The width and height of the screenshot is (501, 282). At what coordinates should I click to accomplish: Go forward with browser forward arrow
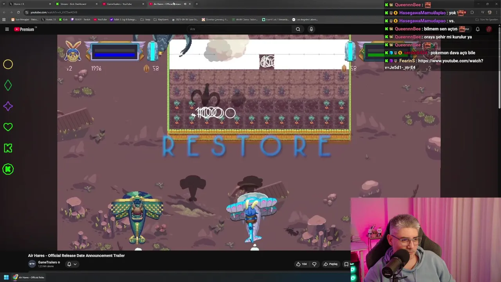[11, 12]
